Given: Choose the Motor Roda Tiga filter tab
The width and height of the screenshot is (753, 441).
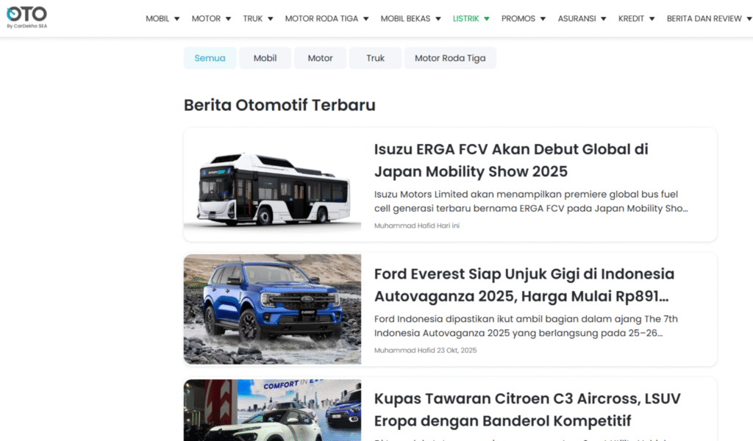Looking at the screenshot, I should click(x=450, y=58).
